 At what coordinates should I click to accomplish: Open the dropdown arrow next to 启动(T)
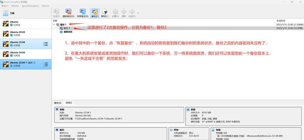coord(138,13)
